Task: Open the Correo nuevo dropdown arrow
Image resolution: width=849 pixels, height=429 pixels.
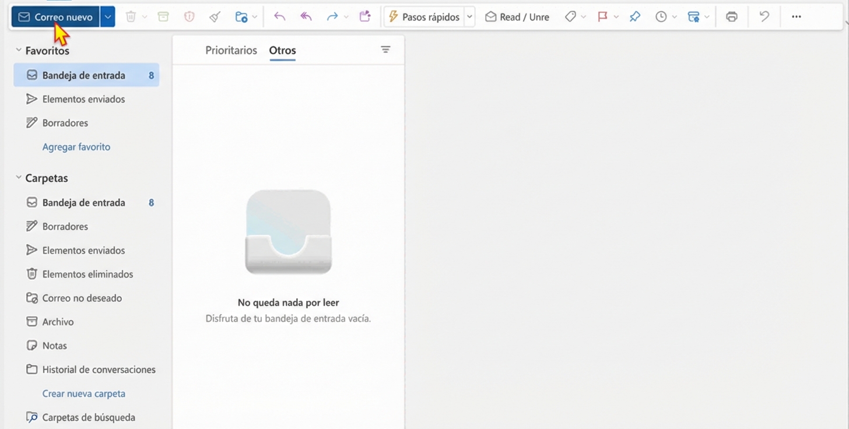Action: point(107,17)
